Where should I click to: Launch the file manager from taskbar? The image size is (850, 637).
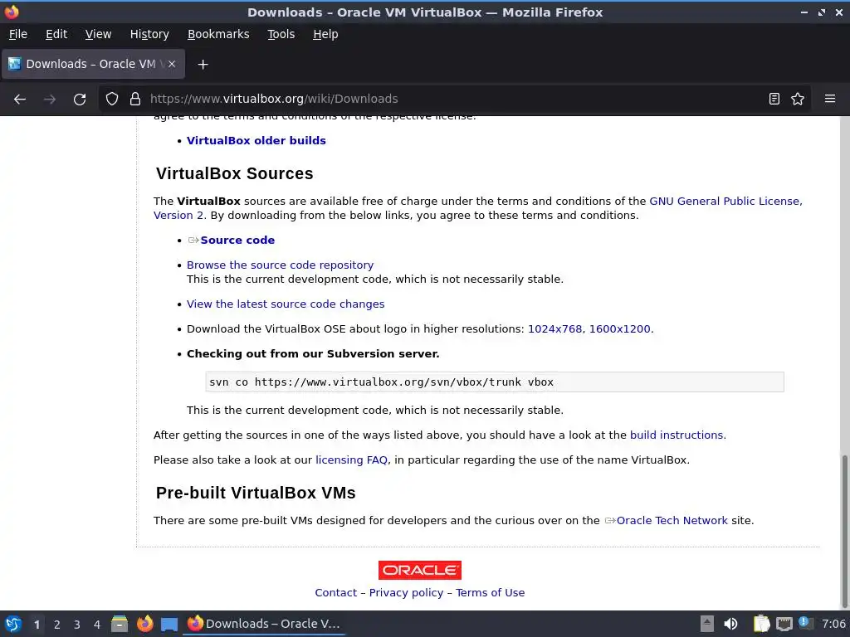click(x=120, y=624)
